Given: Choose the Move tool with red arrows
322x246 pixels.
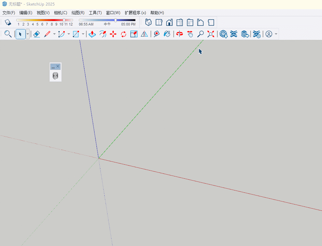Looking at the screenshot, I should (113, 34).
